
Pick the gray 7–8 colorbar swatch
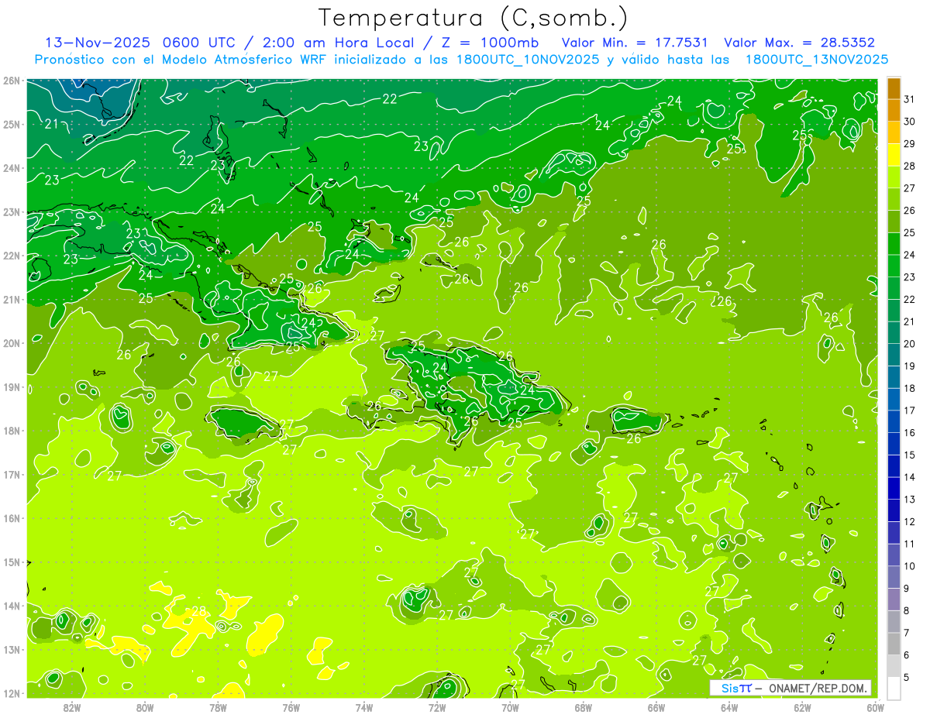(x=894, y=621)
